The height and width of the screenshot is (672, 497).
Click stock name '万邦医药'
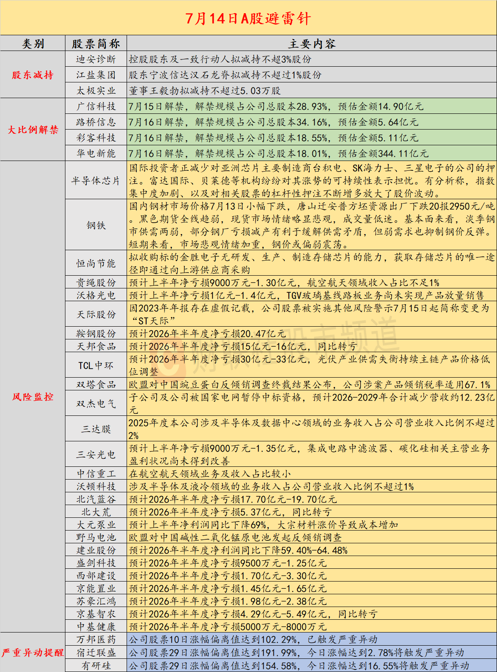click(96, 639)
